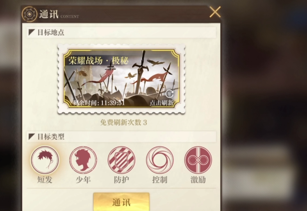Close the 通讯 panel with the X
The image size is (307, 211).
point(215,12)
